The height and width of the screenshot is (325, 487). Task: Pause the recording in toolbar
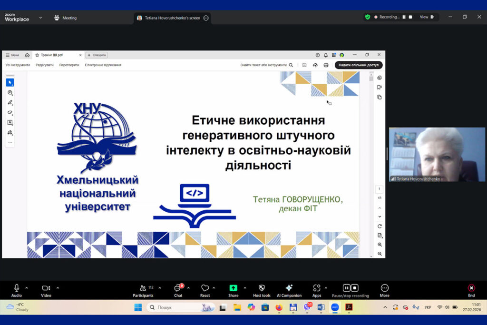[347, 288]
